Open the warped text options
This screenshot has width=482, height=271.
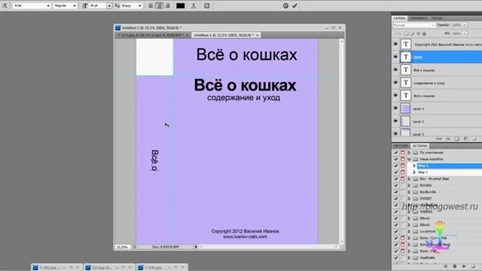pyautogui.click(x=194, y=5)
